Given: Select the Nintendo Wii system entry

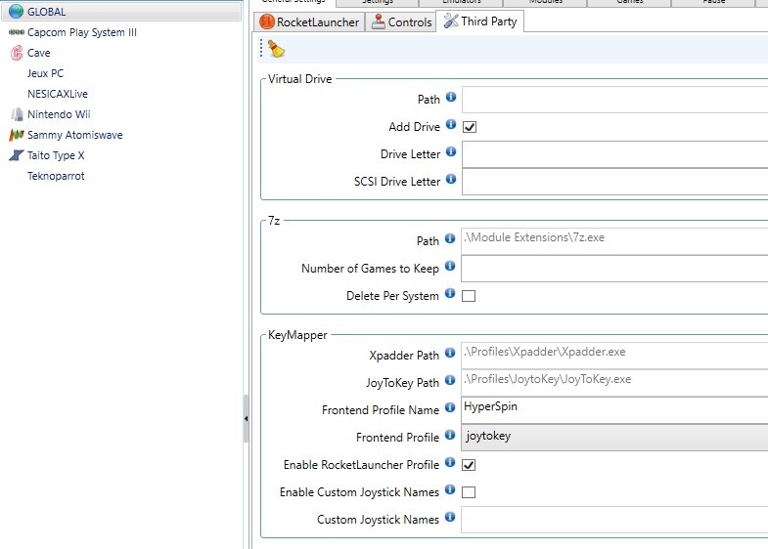Looking at the screenshot, I should (59, 114).
